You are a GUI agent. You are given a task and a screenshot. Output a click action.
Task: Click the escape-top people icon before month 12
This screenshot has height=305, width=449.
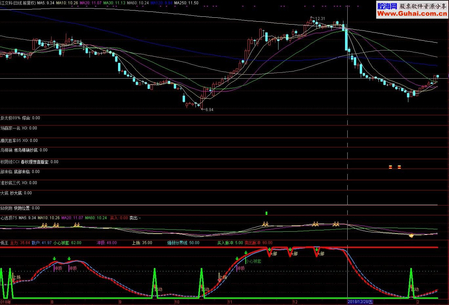(265, 224)
